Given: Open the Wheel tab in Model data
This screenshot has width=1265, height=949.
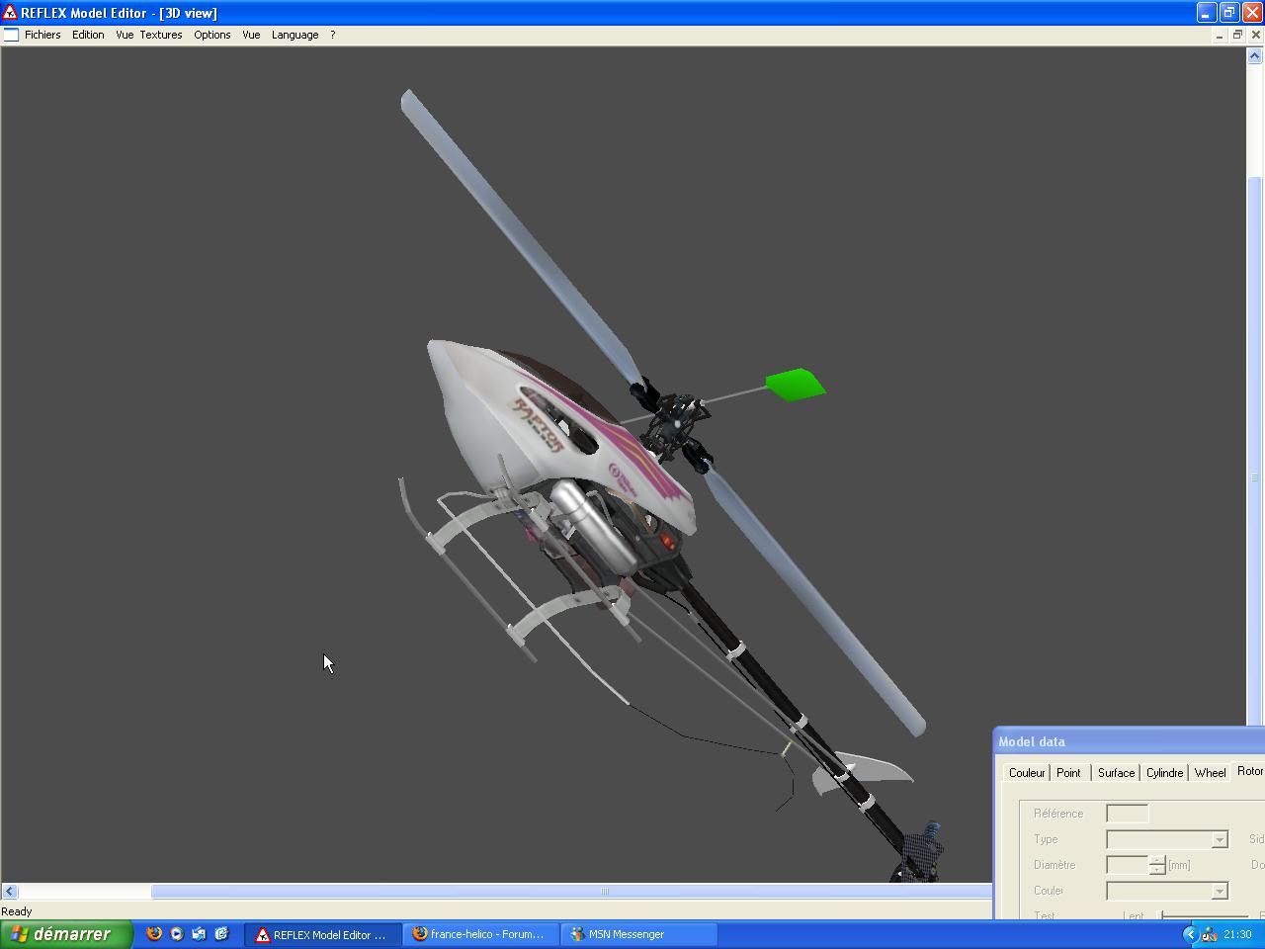Looking at the screenshot, I should click(1210, 773).
